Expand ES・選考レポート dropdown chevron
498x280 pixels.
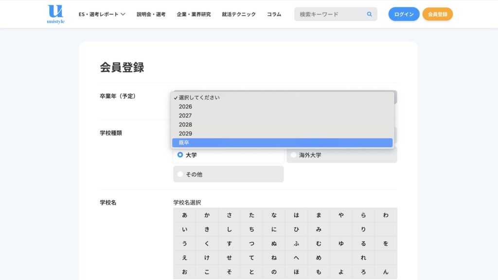[123, 15]
